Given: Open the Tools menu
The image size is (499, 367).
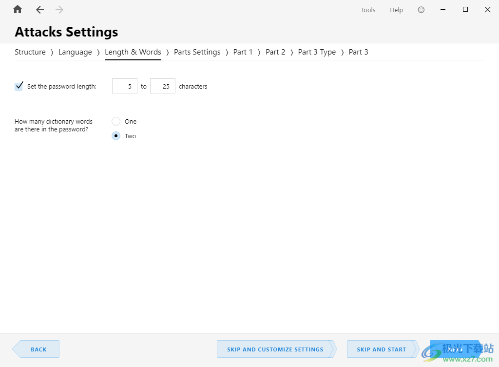Looking at the screenshot, I should coord(368,10).
